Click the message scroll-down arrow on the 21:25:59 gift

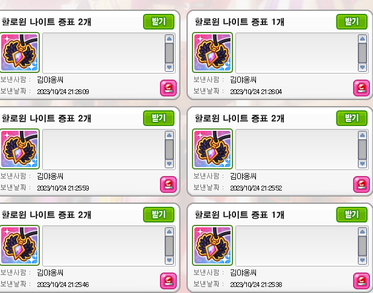pos(169,164)
